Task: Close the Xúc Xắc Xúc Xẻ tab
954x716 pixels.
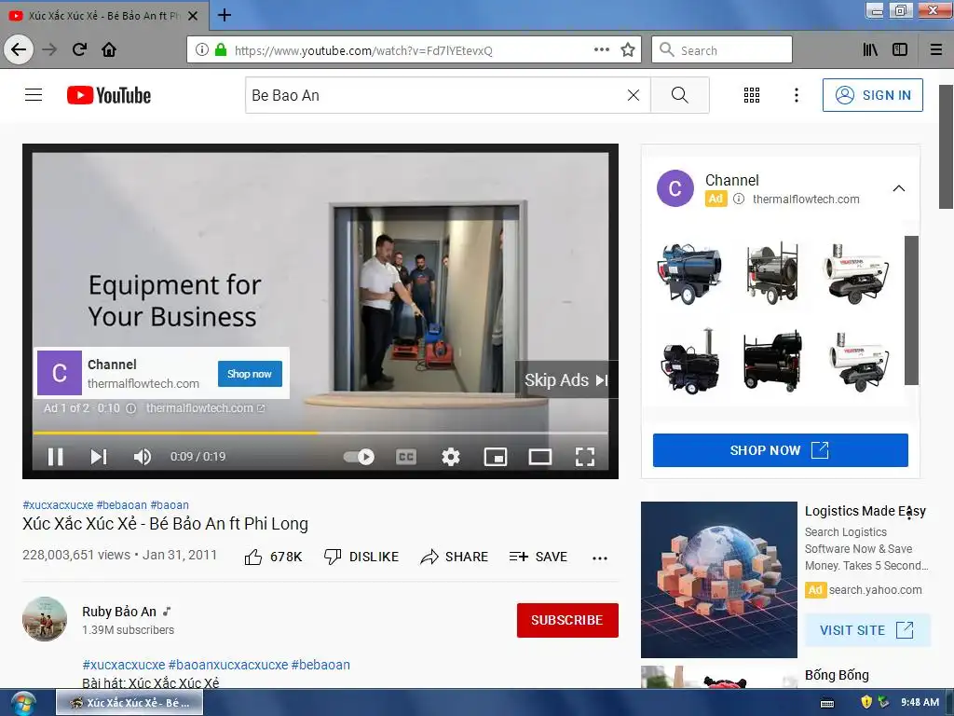Action: tap(193, 16)
